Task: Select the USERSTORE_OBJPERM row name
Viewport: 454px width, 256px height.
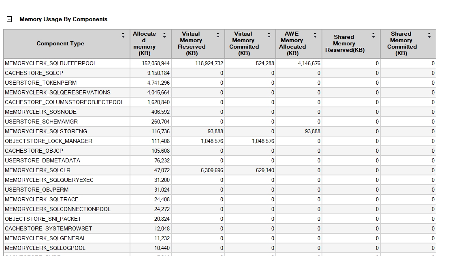Action: click(36, 190)
